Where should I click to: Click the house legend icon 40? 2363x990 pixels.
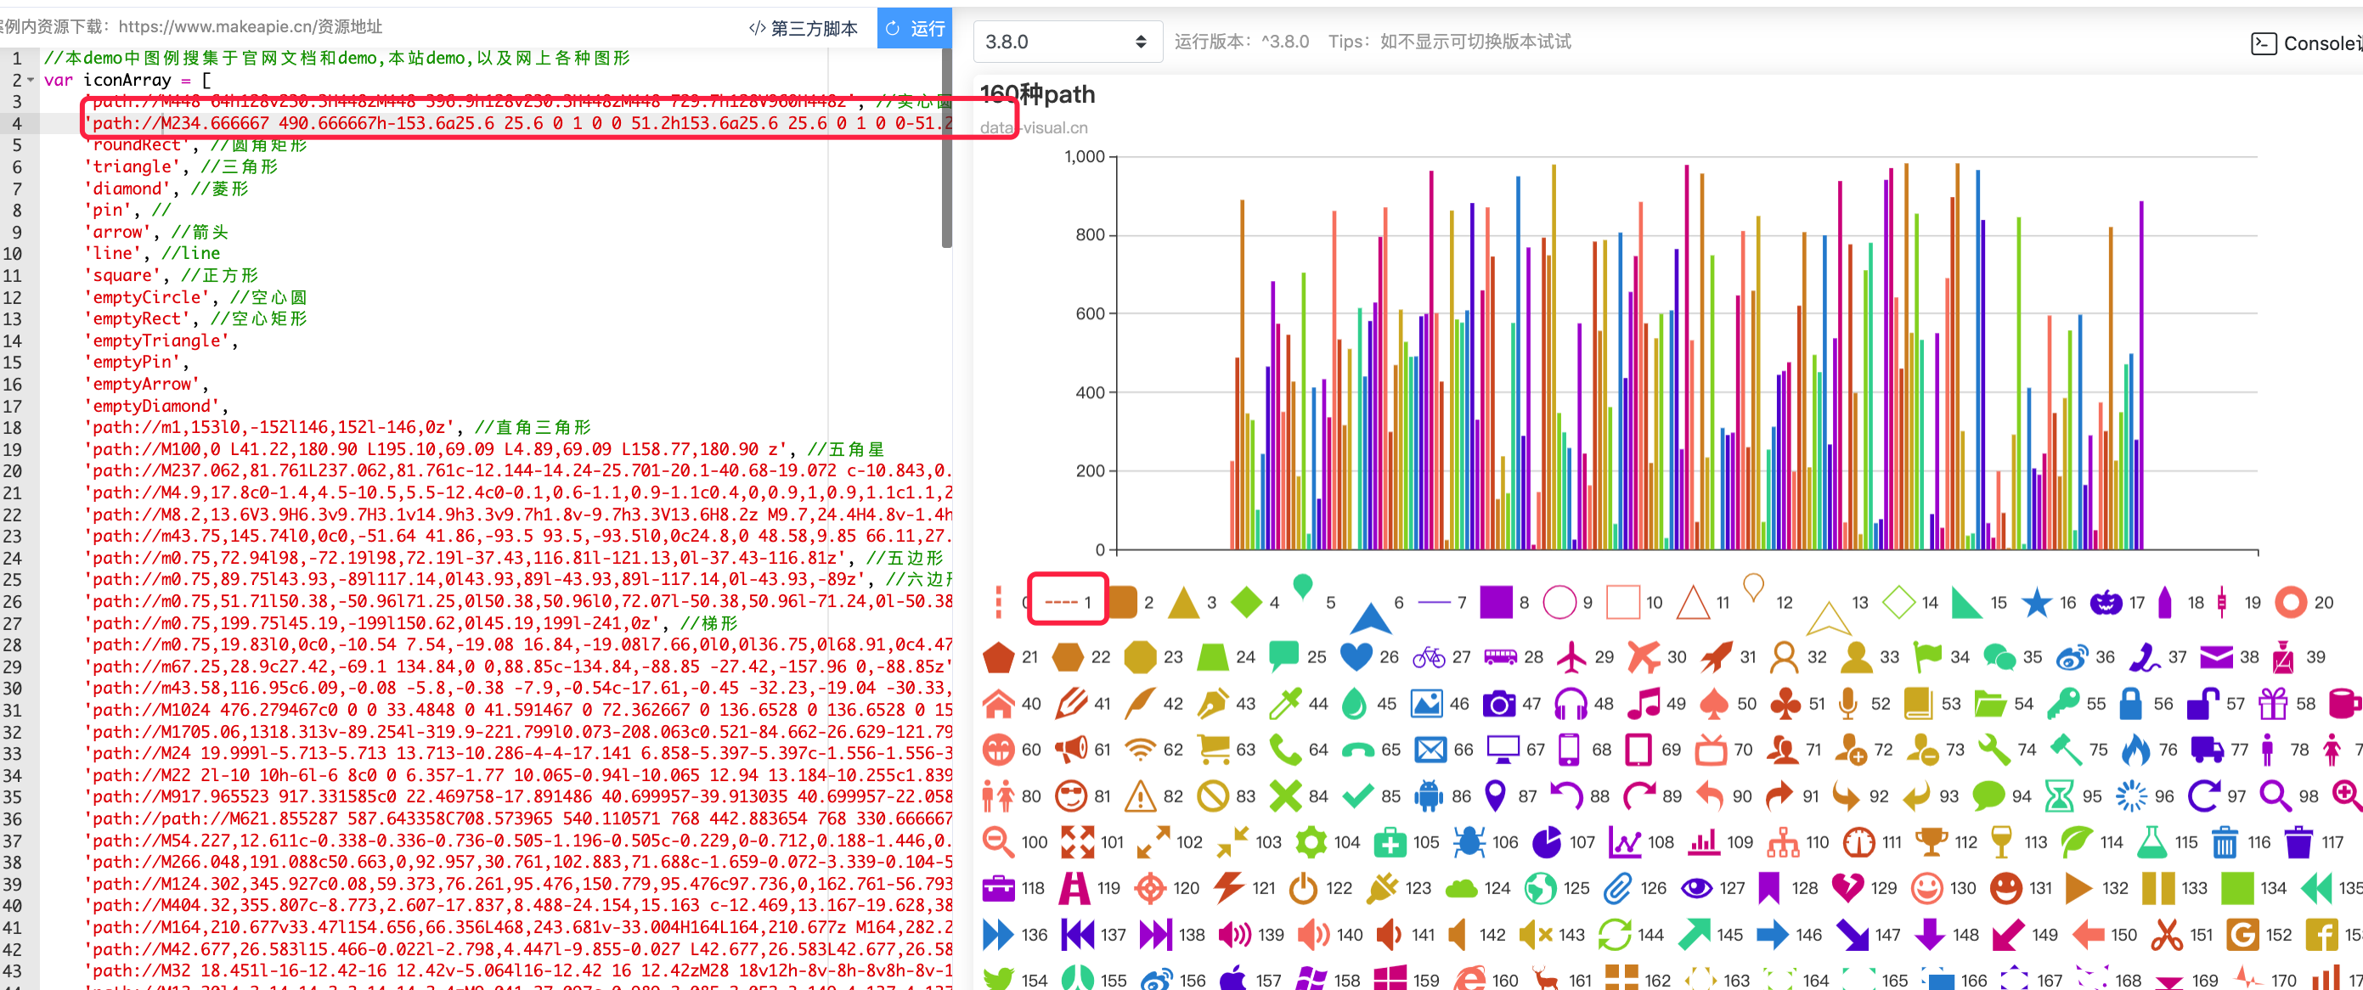point(997,704)
